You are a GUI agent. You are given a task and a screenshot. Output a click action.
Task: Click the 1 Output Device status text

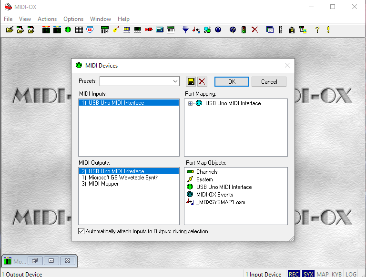(x=22, y=274)
